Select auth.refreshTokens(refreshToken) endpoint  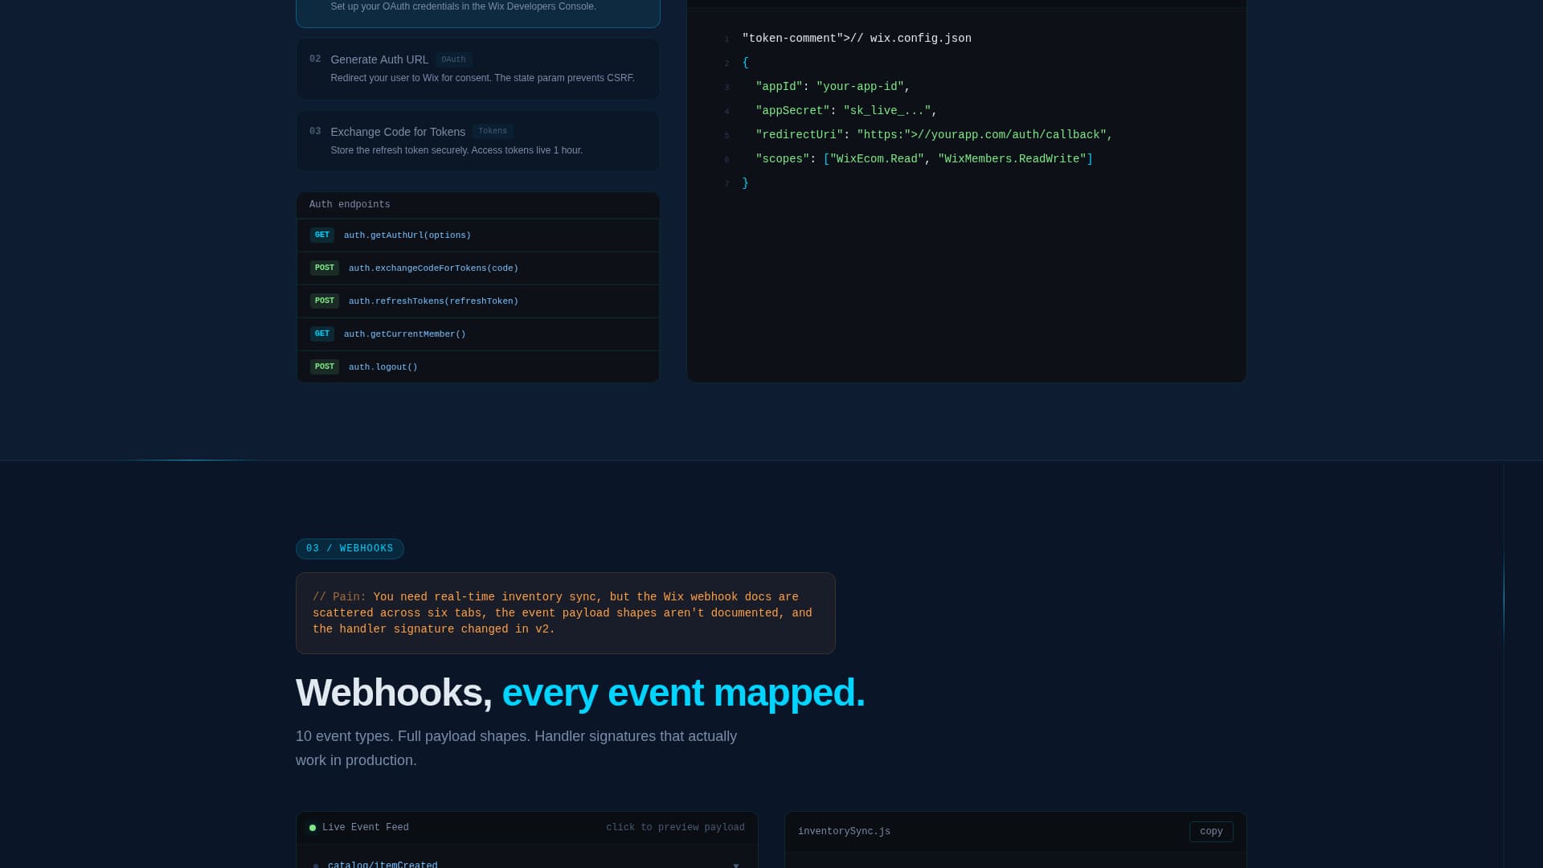pyautogui.click(x=477, y=301)
